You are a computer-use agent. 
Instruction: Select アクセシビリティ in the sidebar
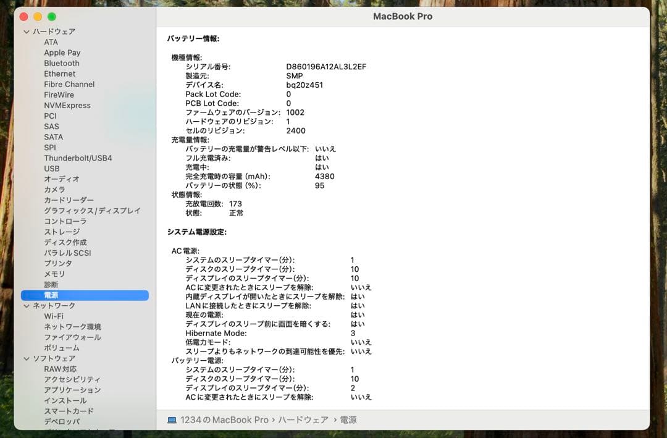coord(72,380)
